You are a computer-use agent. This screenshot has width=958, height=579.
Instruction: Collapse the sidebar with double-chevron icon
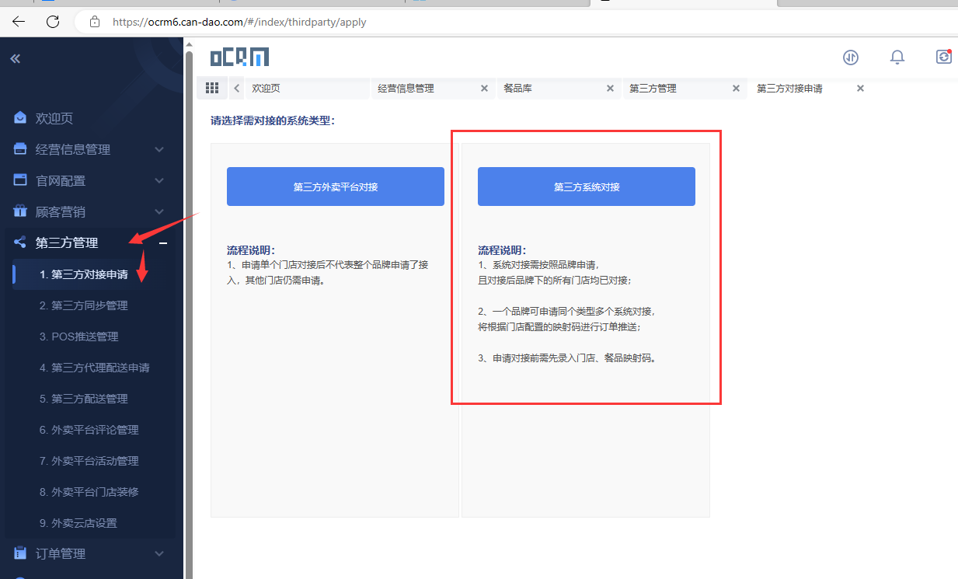(x=15, y=58)
